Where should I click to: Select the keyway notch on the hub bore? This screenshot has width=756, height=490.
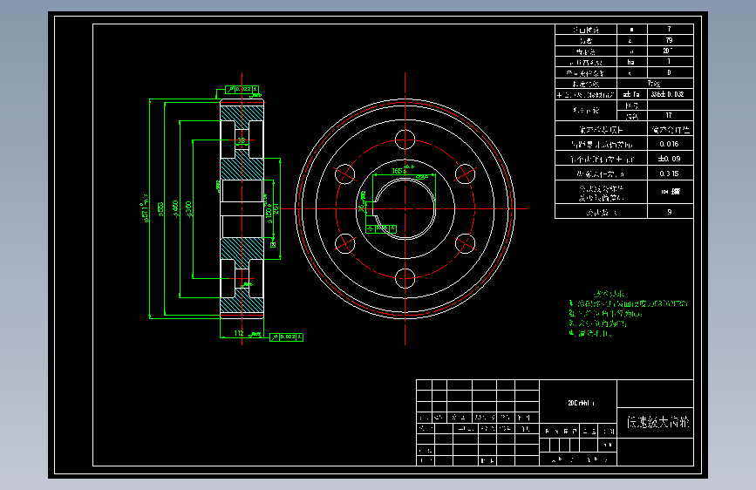click(377, 208)
